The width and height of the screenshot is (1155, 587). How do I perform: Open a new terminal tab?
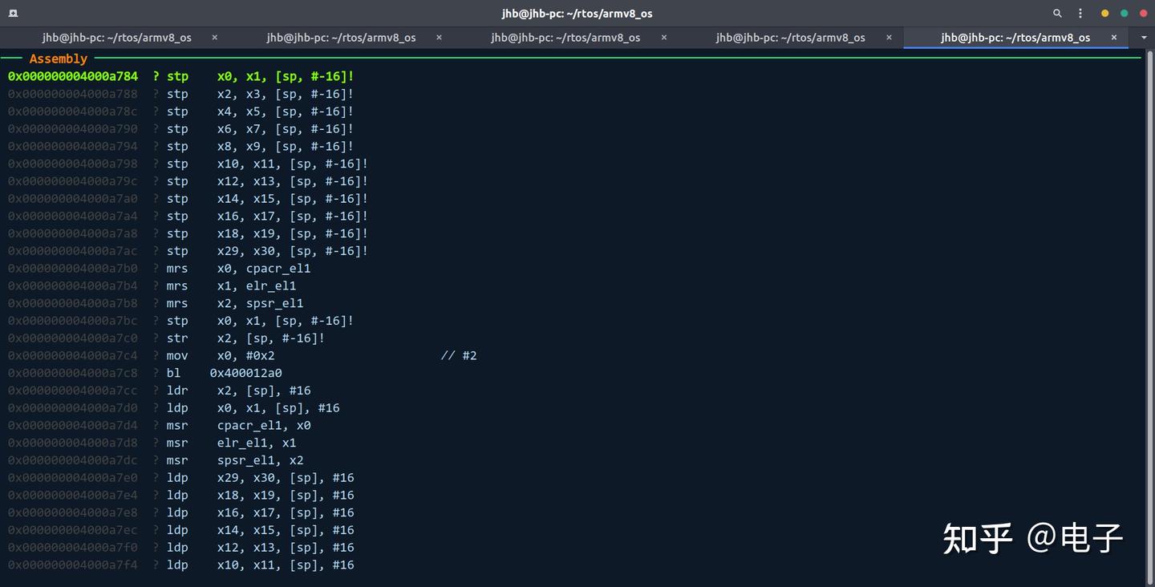[13, 14]
